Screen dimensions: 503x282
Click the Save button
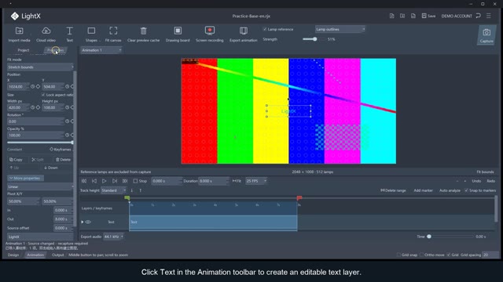(428, 16)
